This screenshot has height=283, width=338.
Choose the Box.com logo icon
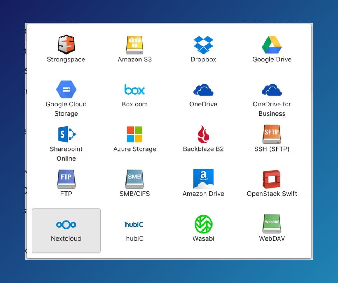tap(134, 89)
